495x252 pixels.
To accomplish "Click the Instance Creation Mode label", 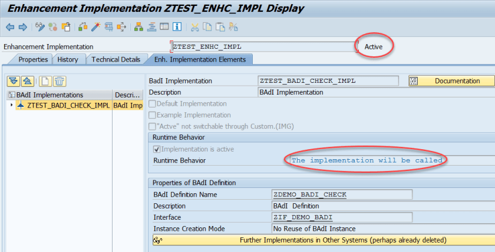I will [189, 229].
